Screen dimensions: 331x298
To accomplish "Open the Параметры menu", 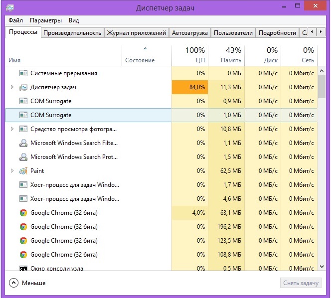I will [46, 20].
